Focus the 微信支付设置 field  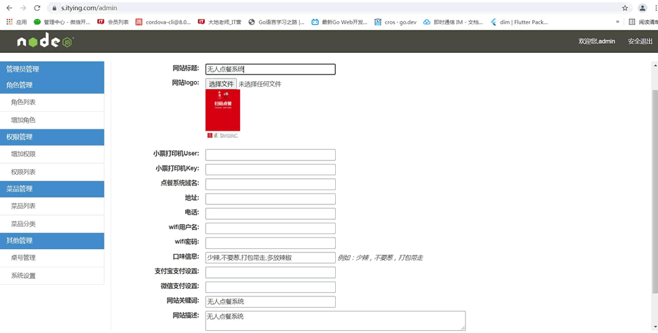(270, 287)
